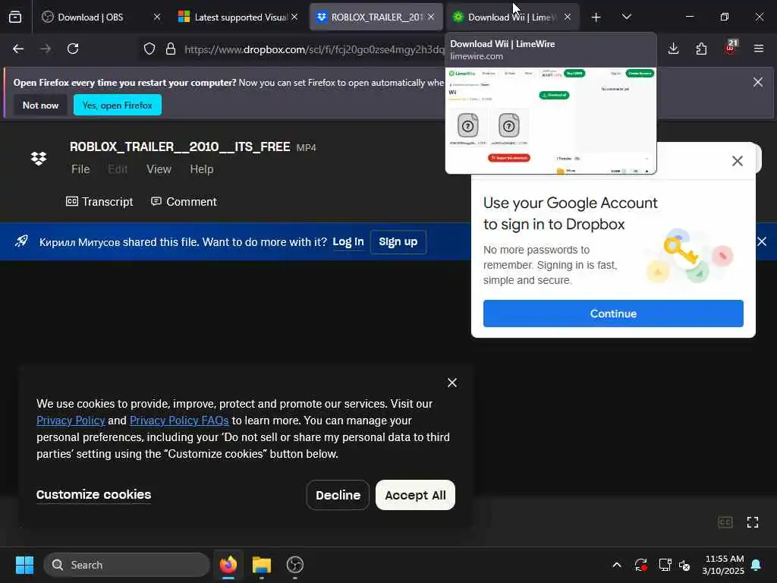The image size is (777, 583).
Task: Click Accept All cookies
Action: [415, 495]
